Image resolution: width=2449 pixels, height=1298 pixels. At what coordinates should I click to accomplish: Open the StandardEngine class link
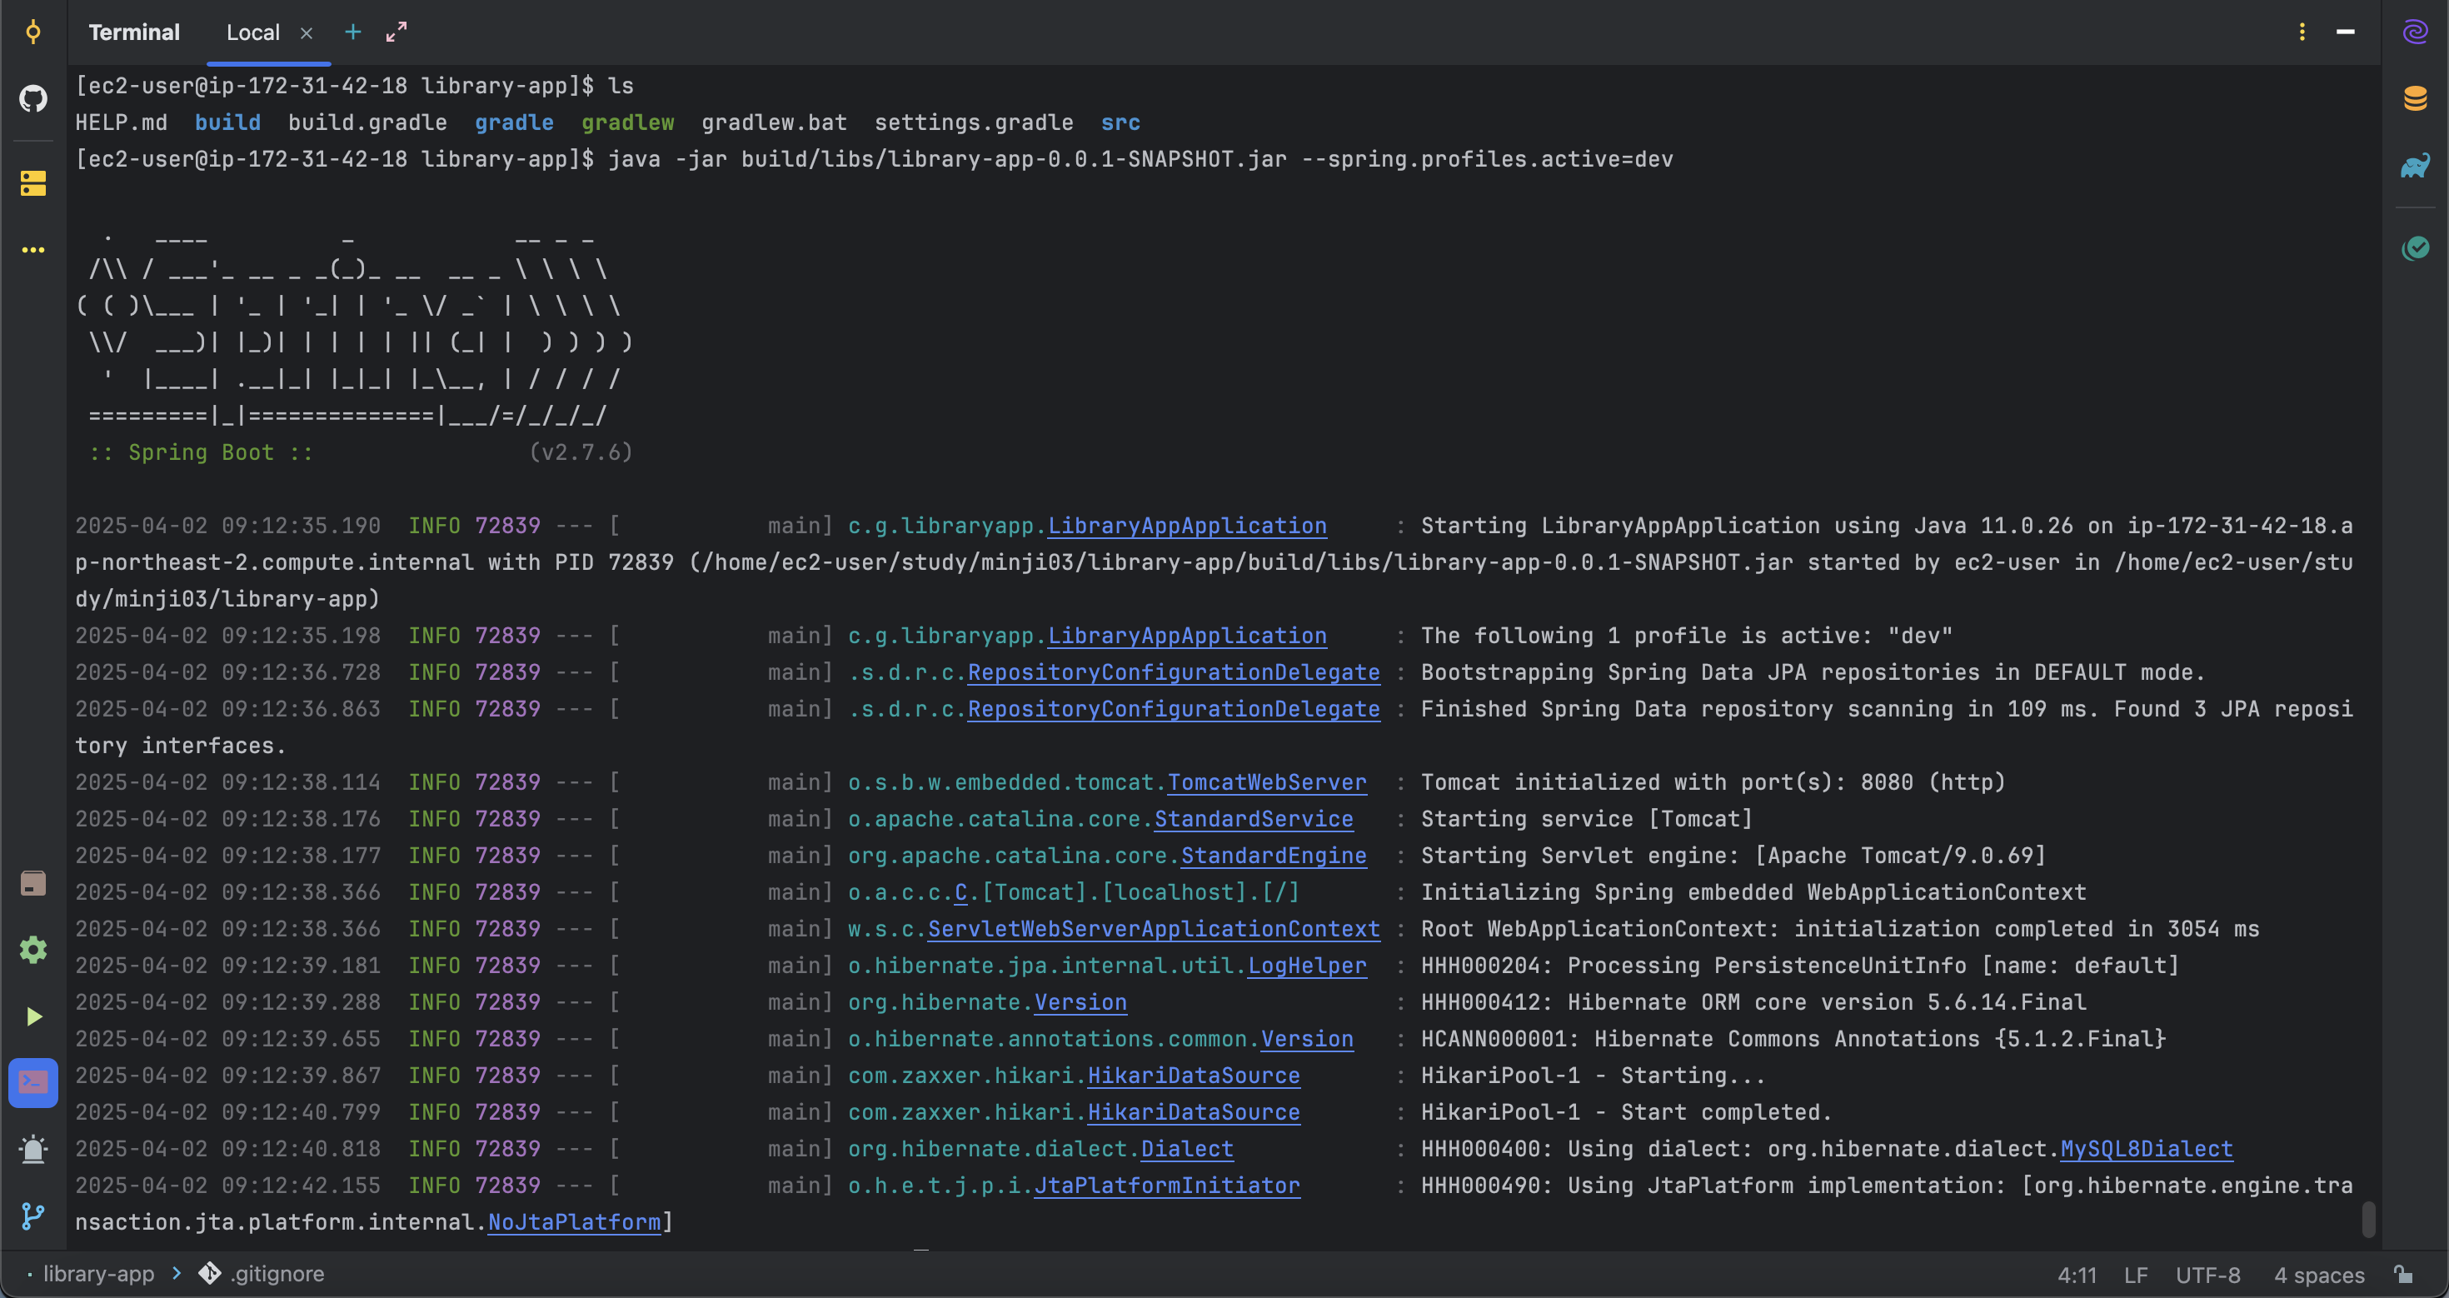[1273, 856]
